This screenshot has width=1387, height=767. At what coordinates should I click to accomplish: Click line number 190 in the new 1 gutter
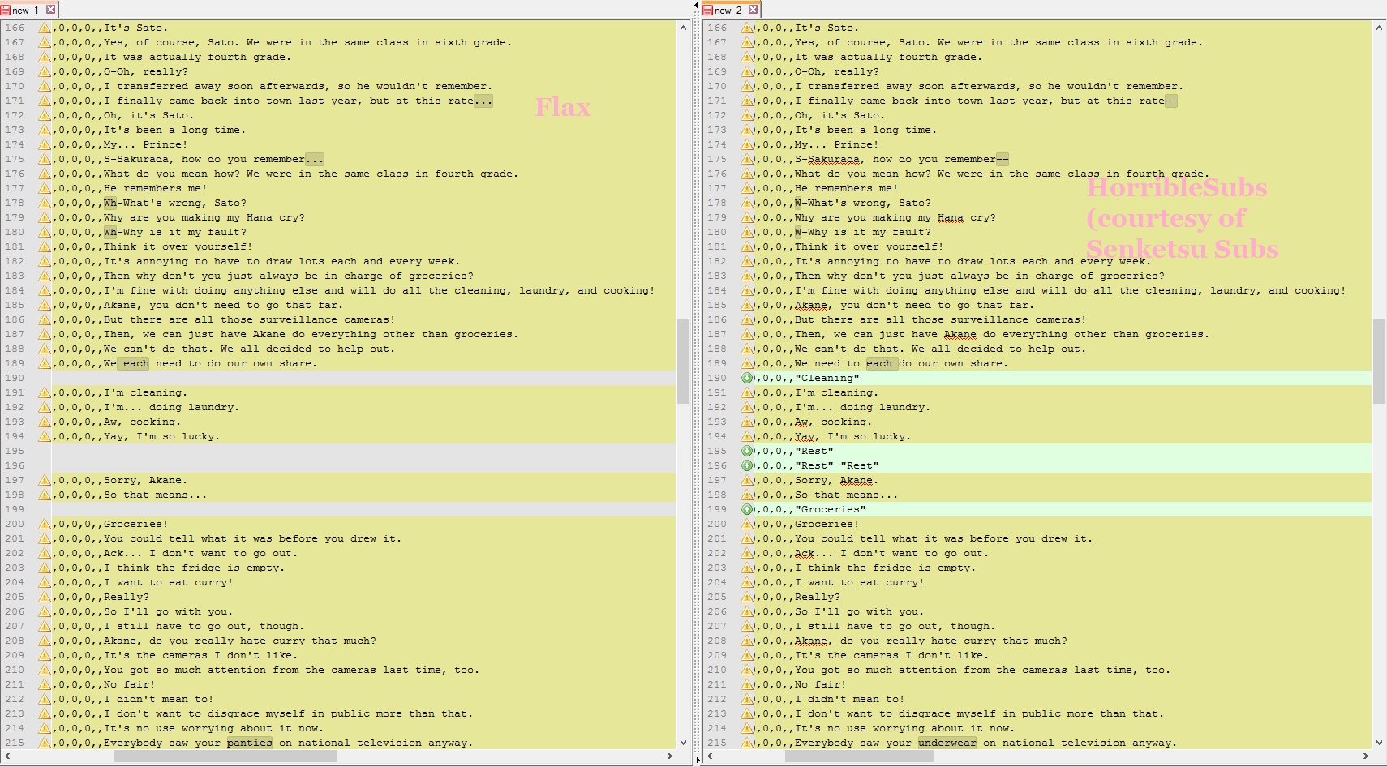pyautogui.click(x=15, y=378)
